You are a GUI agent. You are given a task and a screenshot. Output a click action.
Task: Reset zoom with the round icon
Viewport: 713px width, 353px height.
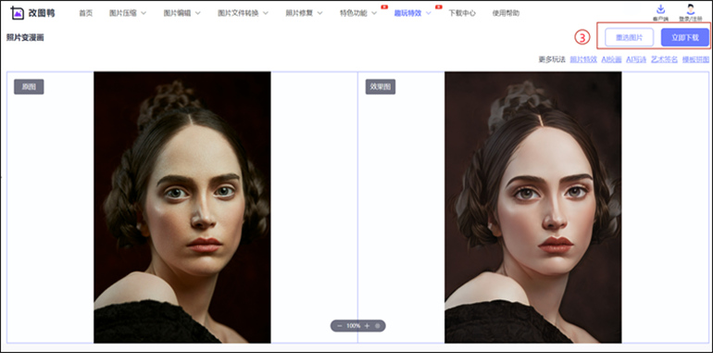click(x=378, y=326)
